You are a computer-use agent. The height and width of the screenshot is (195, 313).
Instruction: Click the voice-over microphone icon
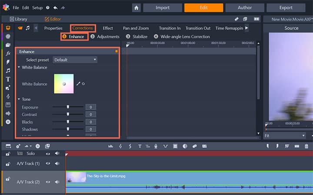(x=156, y=146)
